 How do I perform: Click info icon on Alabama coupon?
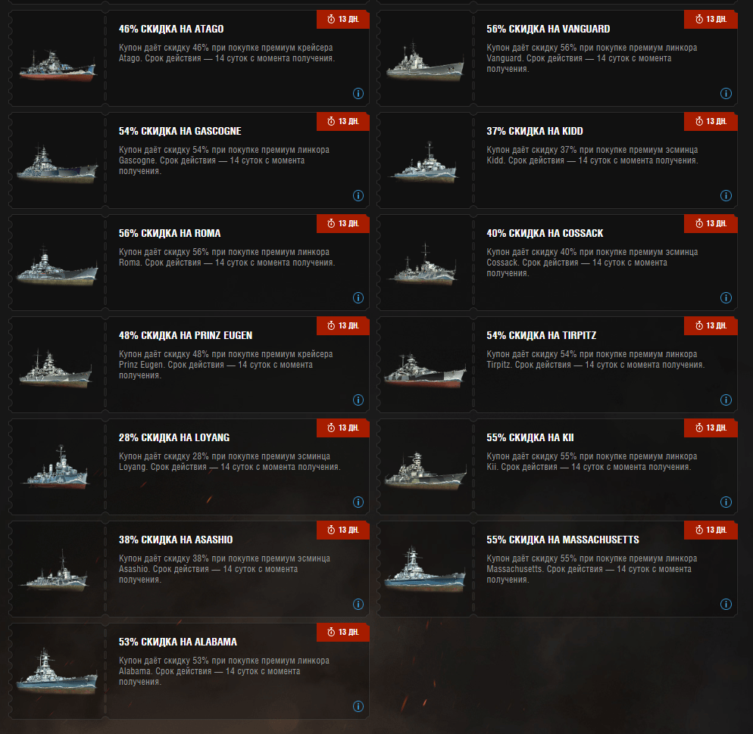[358, 707]
